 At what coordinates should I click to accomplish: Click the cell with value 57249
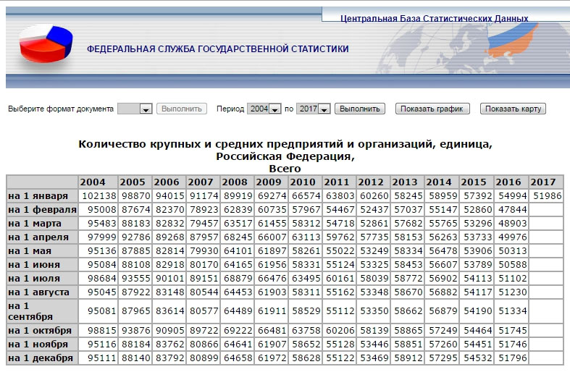click(442, 331)
